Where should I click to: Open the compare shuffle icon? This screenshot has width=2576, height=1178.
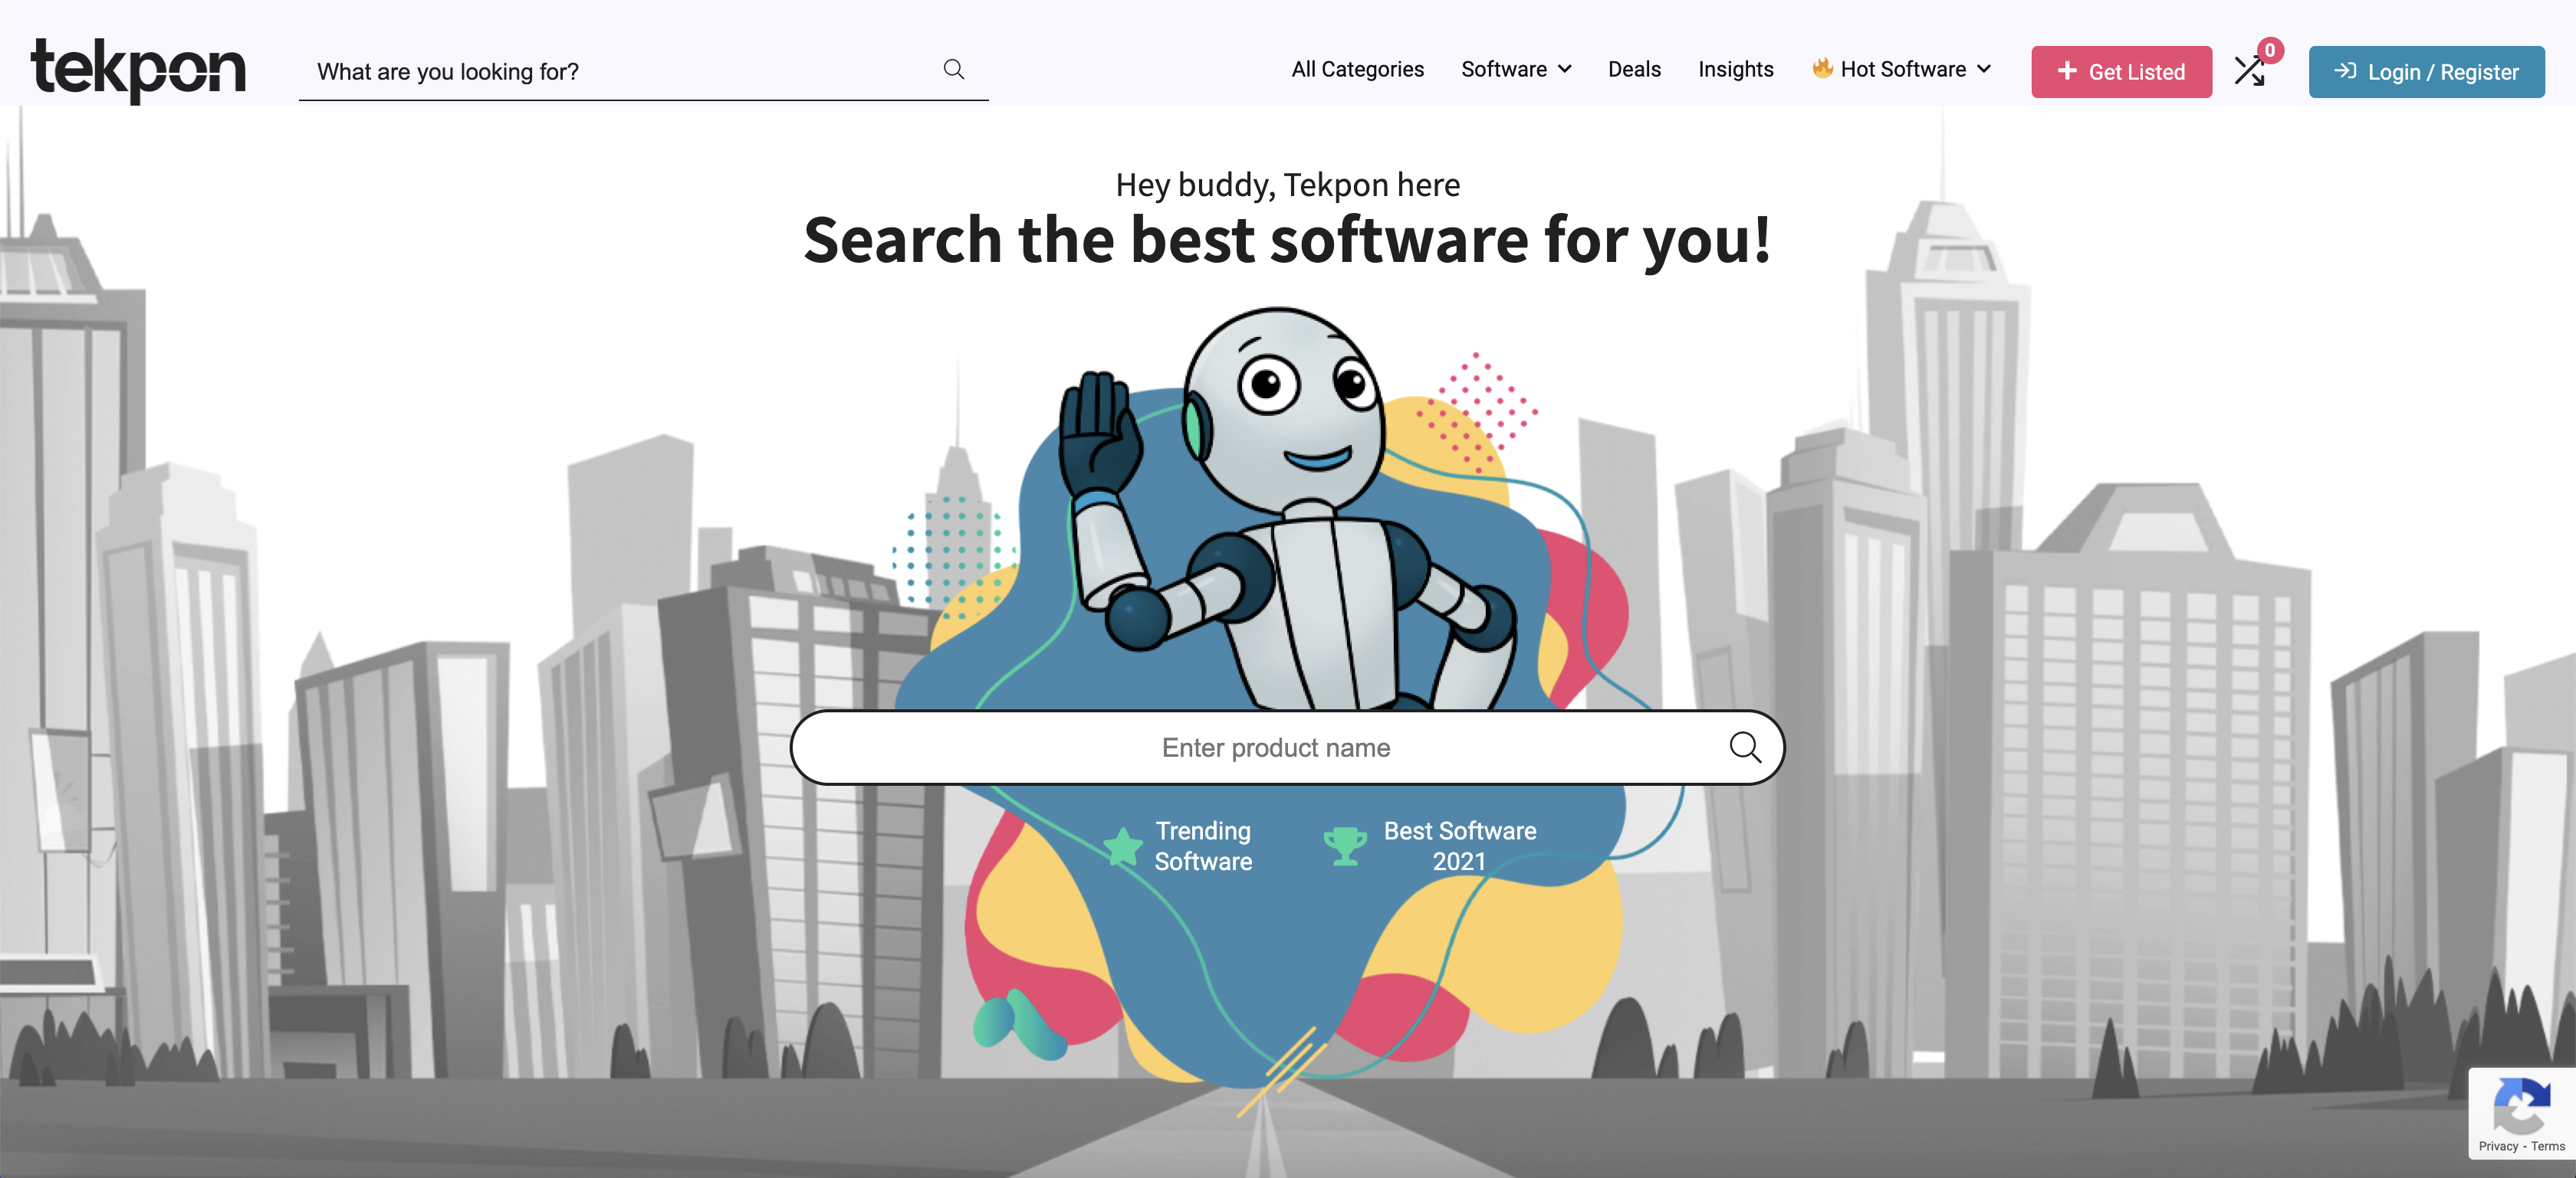[x=2249, y=72]
